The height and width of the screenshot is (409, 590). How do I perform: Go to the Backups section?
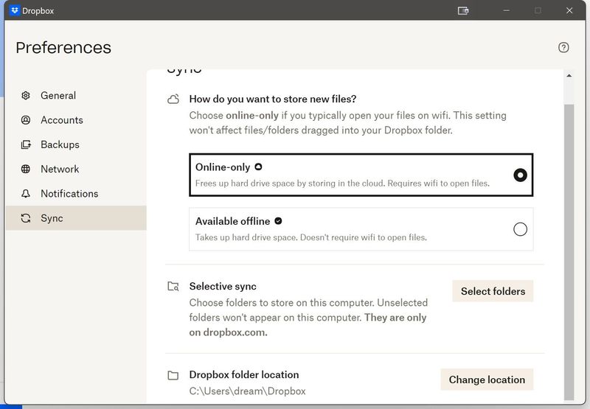[60, 144]
